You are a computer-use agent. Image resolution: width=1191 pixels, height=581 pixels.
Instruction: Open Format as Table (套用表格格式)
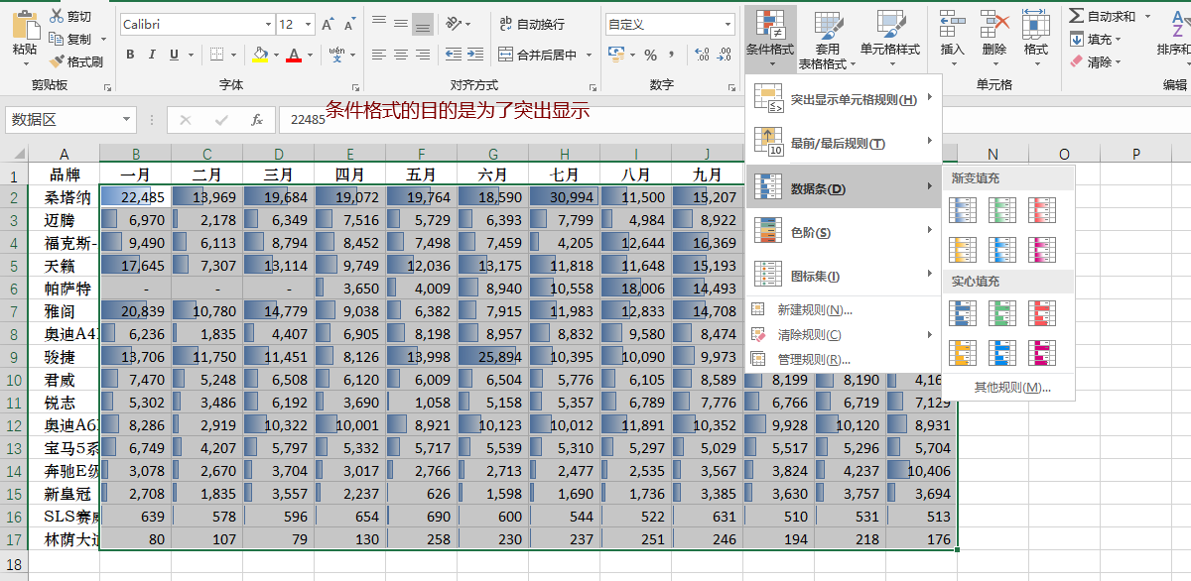[827, 40]
